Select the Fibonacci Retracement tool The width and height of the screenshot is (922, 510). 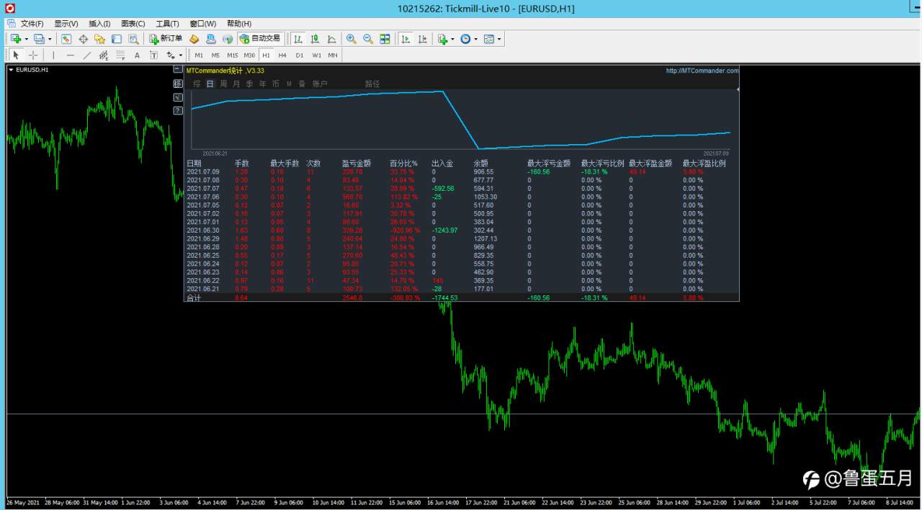120,55
